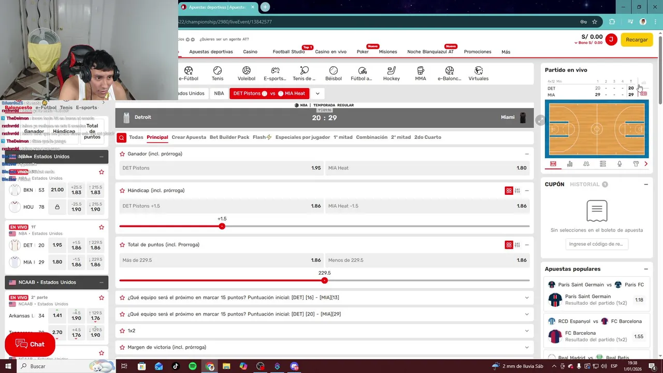Switch to the 2do Cuarto tab
Viewport: 663px width, 373px height.
[428, 137]
